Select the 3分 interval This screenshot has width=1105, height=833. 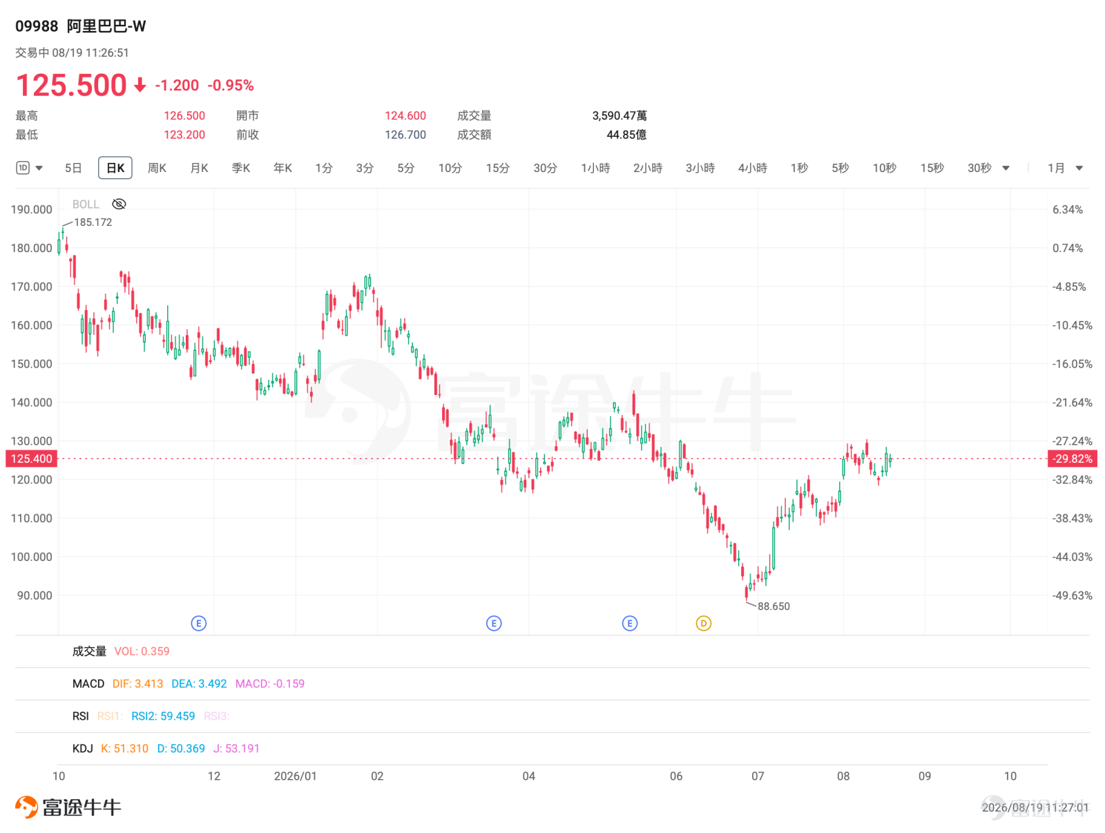[365, 168]
